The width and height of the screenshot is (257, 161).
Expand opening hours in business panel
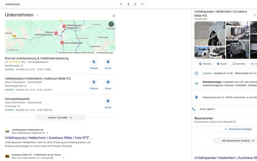tap(230, 73)
